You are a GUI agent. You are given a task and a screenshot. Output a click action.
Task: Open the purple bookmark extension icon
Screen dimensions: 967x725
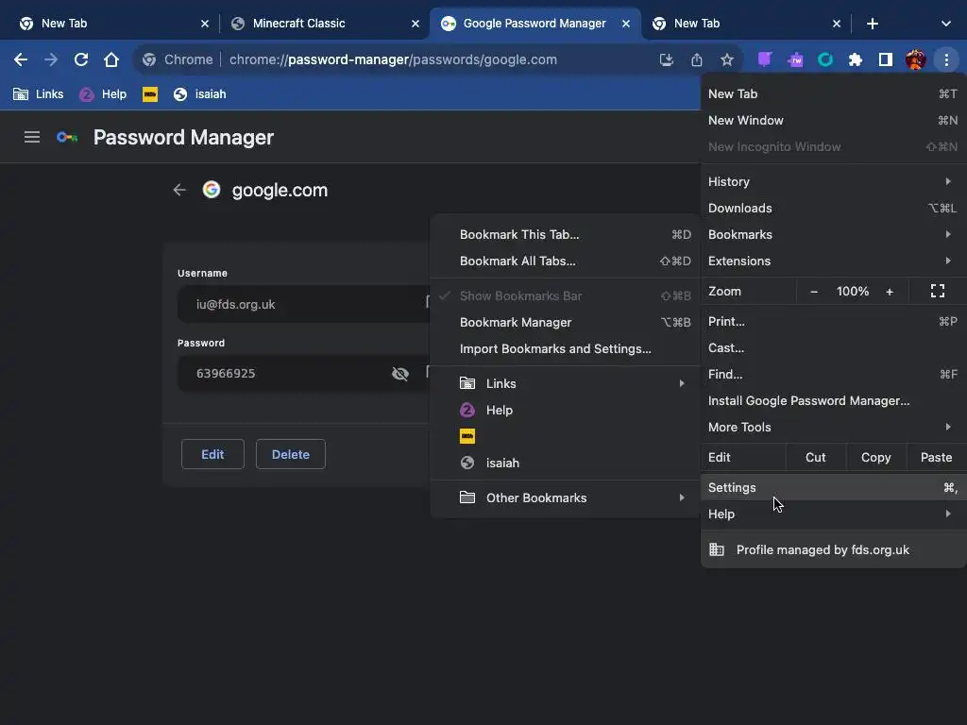[x=765, y=59]
